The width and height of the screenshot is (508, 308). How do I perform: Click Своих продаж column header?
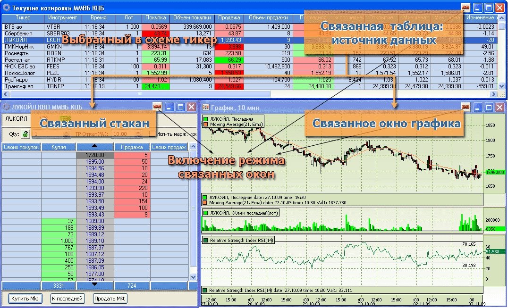point(169,147)
